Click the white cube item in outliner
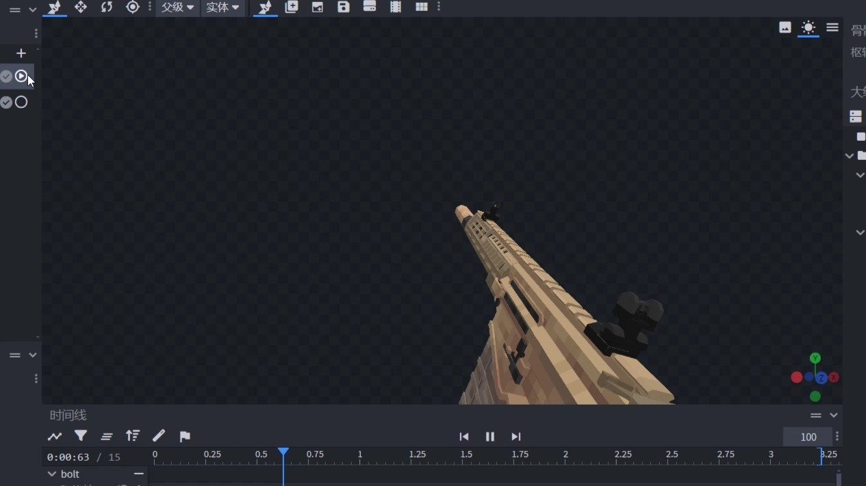The height and width of the screenshot is (486, 866). [x=861, y=137]
